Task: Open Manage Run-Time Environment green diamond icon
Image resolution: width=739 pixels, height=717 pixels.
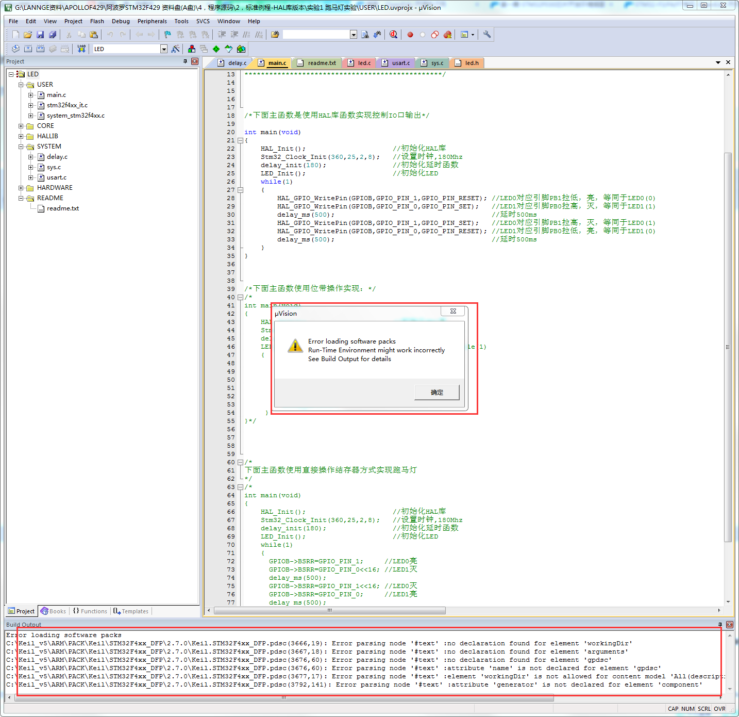Action: (216, 49)
